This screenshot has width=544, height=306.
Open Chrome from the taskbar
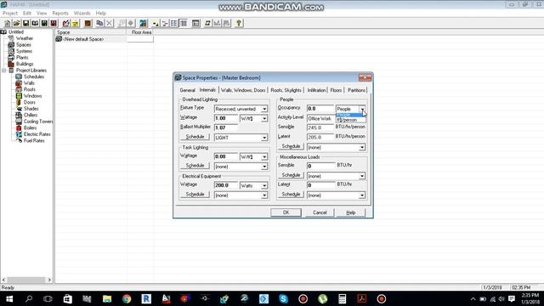pyautogui.click(x=127, y=298)
